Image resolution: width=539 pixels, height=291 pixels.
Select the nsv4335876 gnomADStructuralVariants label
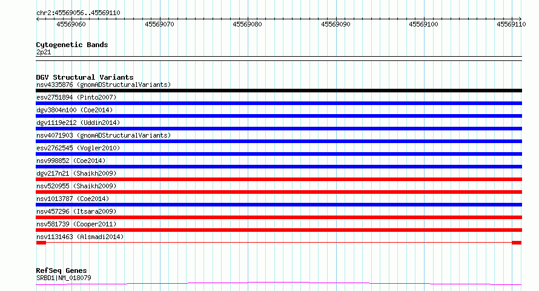point(104,85)
